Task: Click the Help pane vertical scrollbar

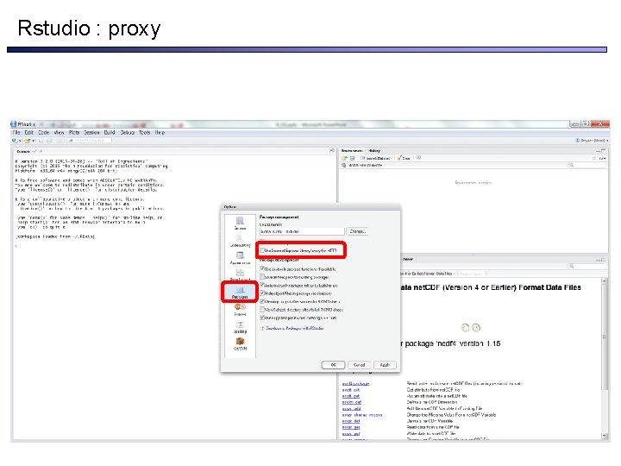Action: coord(605,358)
